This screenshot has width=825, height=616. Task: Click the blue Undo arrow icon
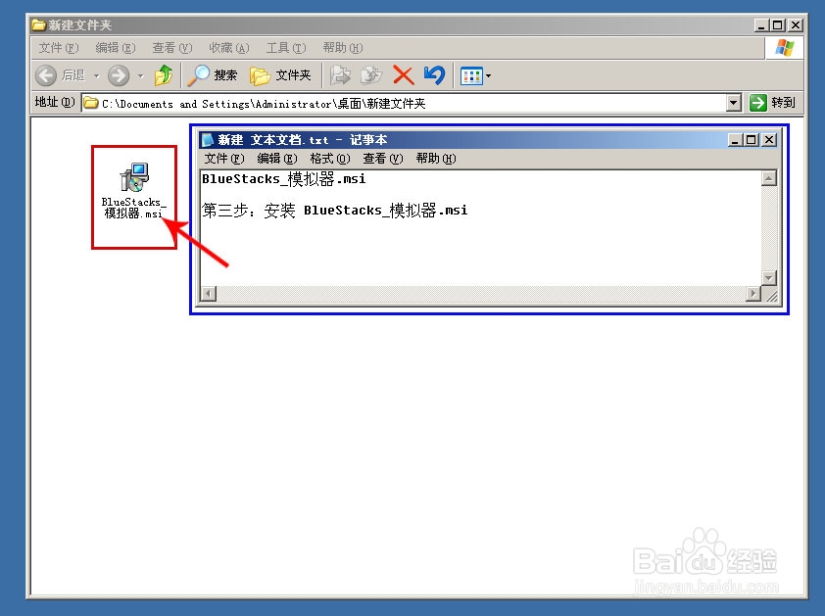pyautogui.click(x=435, y=75)
